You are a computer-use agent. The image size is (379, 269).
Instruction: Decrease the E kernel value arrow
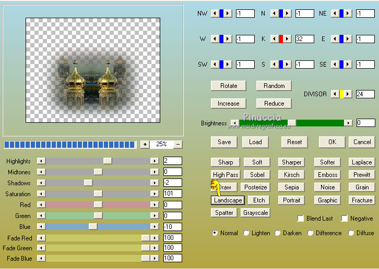pos(335,39)
